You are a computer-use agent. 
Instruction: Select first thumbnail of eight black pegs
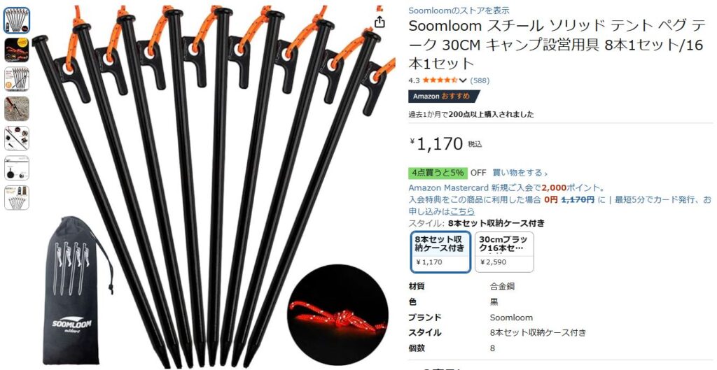[x=17, y=20]
